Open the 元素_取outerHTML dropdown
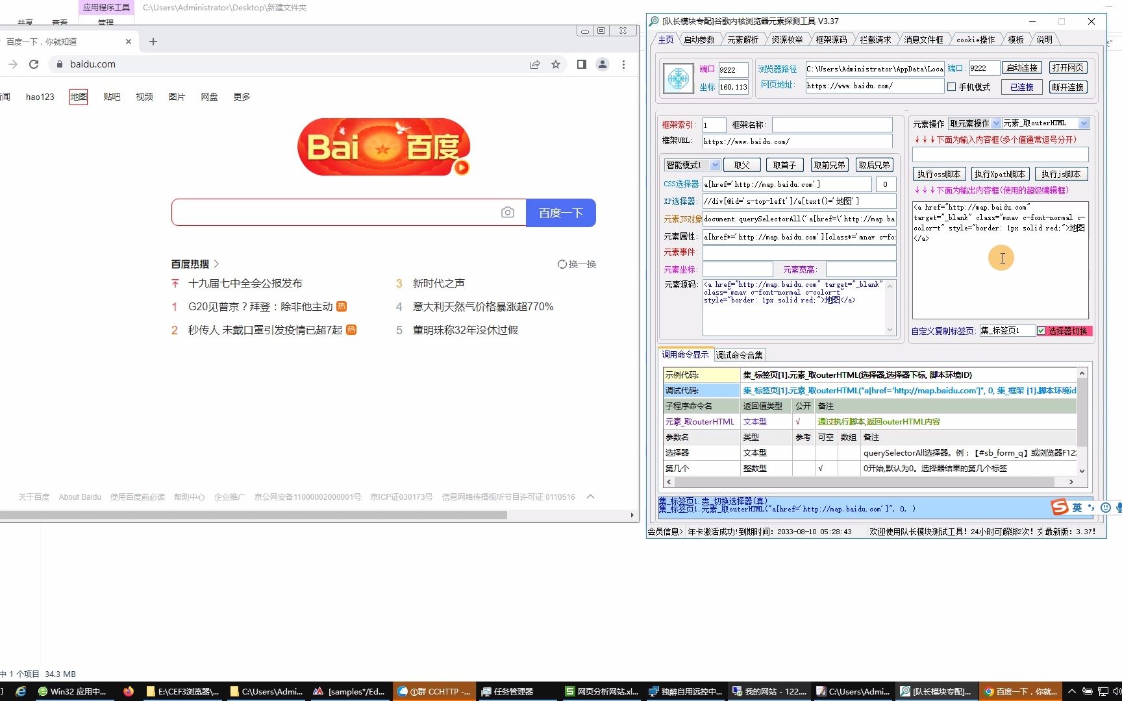The height and width of the screenshot is (701, 1122). tap(1083, 123)
